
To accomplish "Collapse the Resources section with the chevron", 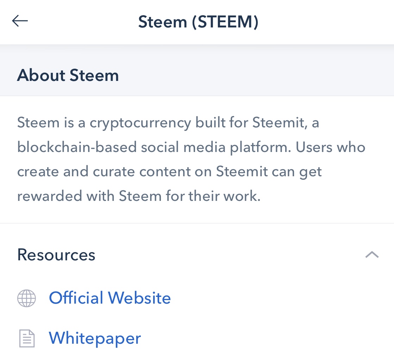I will tap(372, 255).
